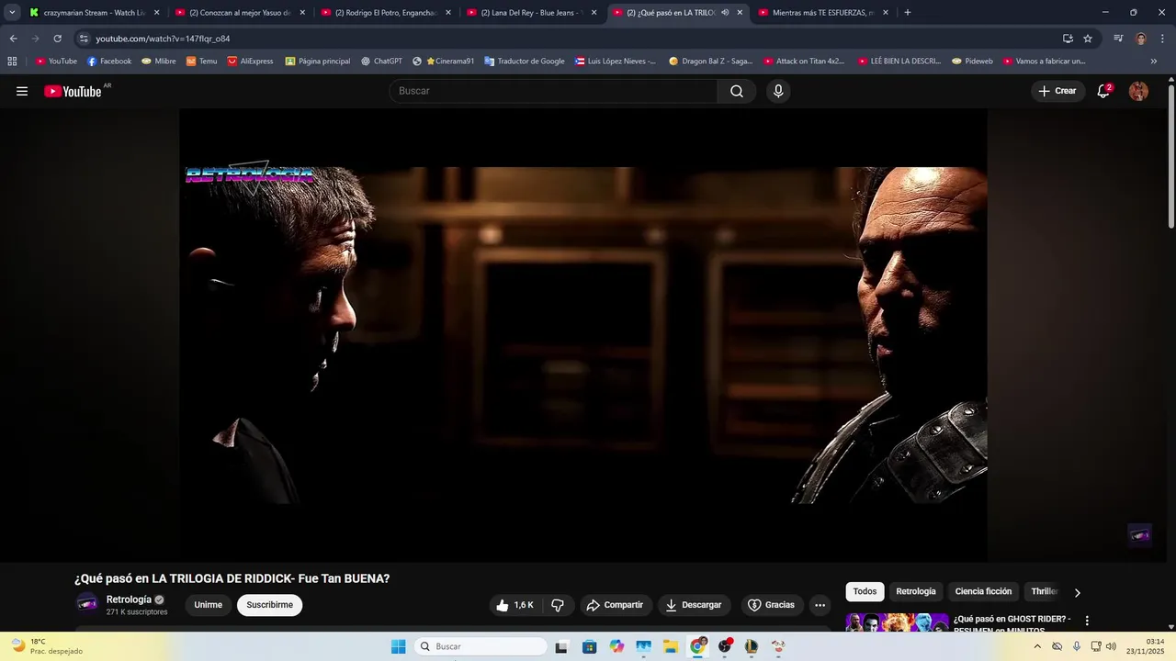Viewport: 1176px width, 661px height.
Task: Click the search magnifier button
Action: click(737, 91)
